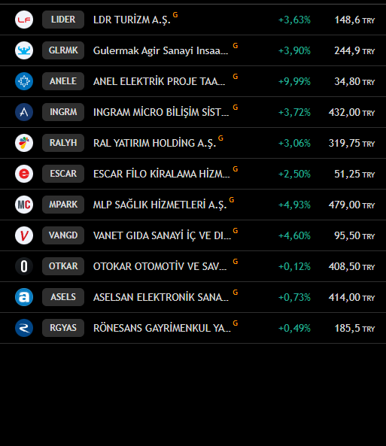Screen dimensions: 386x446
Task: Click the MLP Sağlık MC logo icon
Action: 24,205
